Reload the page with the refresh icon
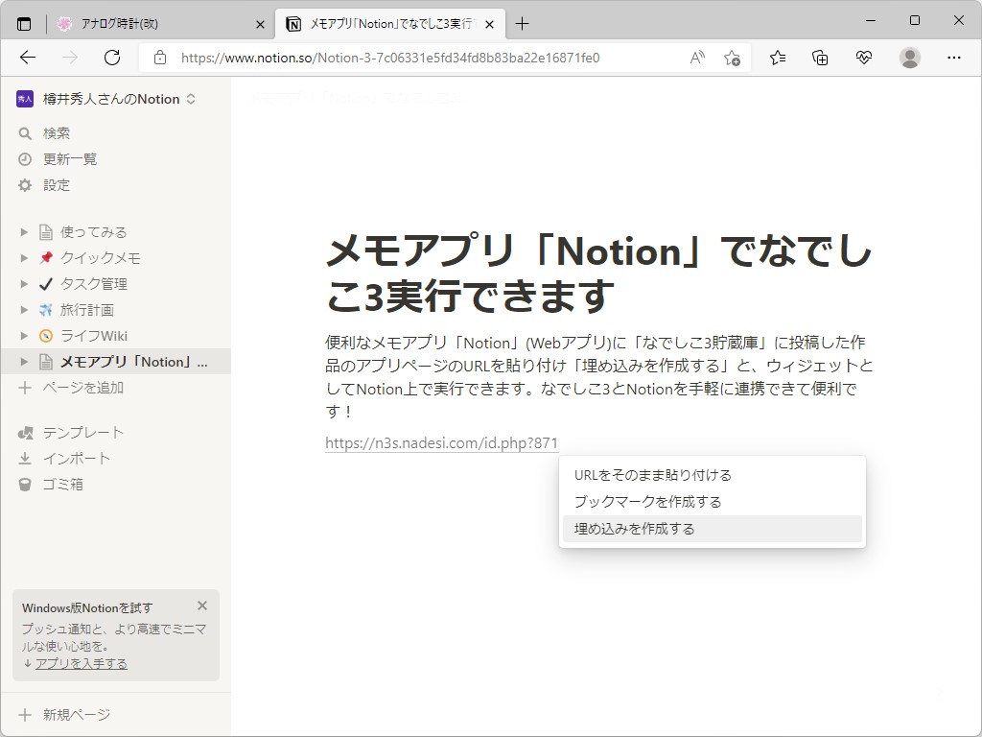The width and height of the screenshot is (982, 737). (x=111, y=58)
